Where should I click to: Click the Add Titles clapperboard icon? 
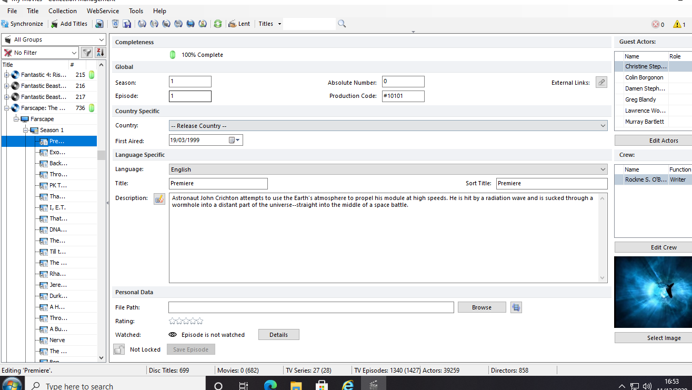(x=54, y=24)
